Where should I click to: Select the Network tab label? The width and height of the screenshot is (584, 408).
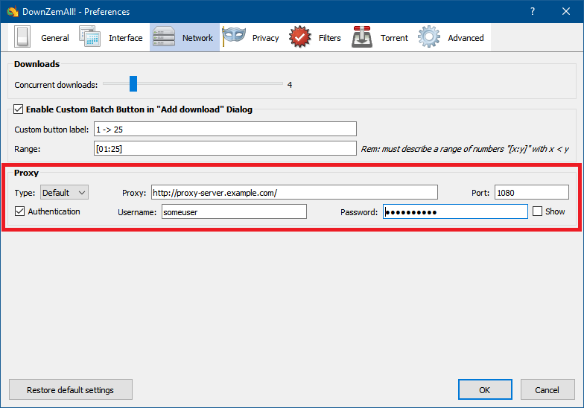click(197, 38)
